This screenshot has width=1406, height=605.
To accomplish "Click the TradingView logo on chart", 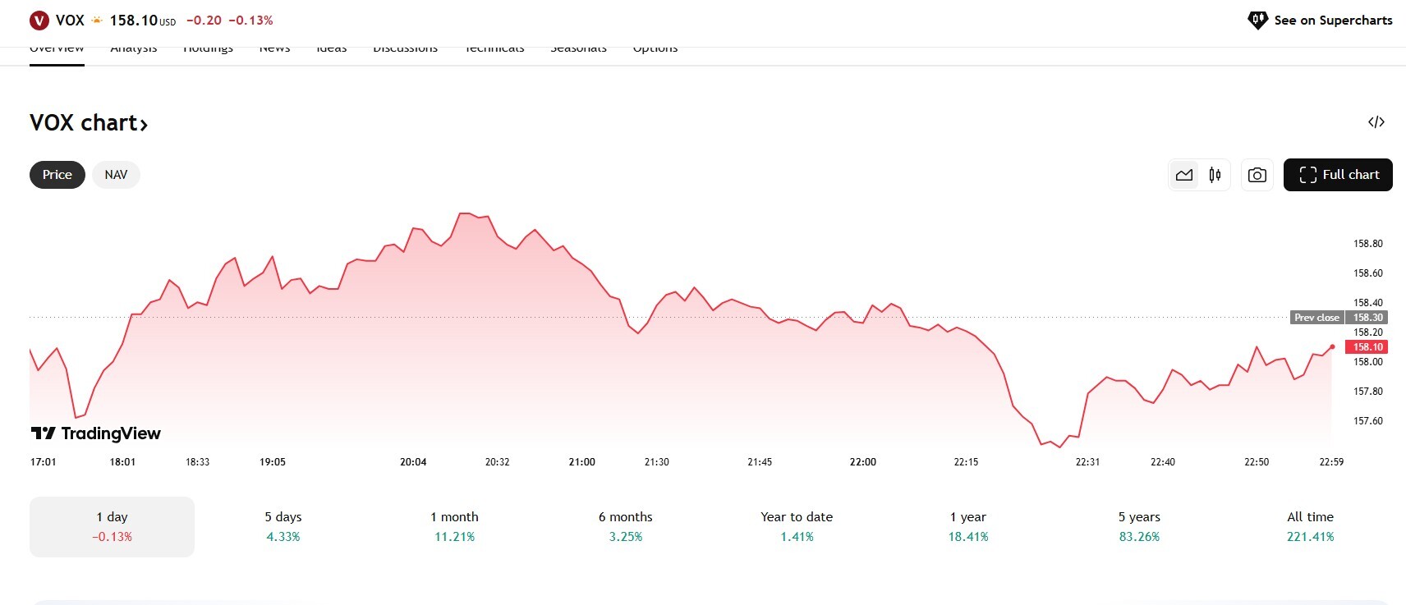I will pos(96,433).
